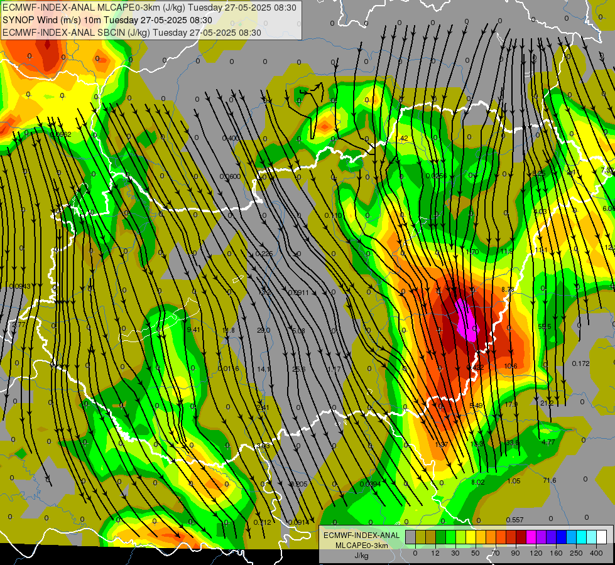This screenshot has height=565, width=615.
Task: Click the map value 21.2
Action: [x=547, y=403]
